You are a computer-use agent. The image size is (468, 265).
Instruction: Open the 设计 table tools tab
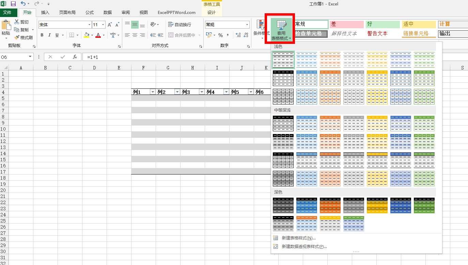pyautogui.click(x=212, y=12)
